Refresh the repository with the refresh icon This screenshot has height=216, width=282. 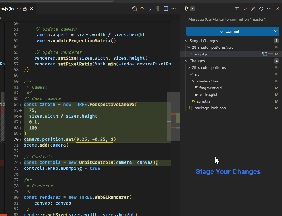261,9
